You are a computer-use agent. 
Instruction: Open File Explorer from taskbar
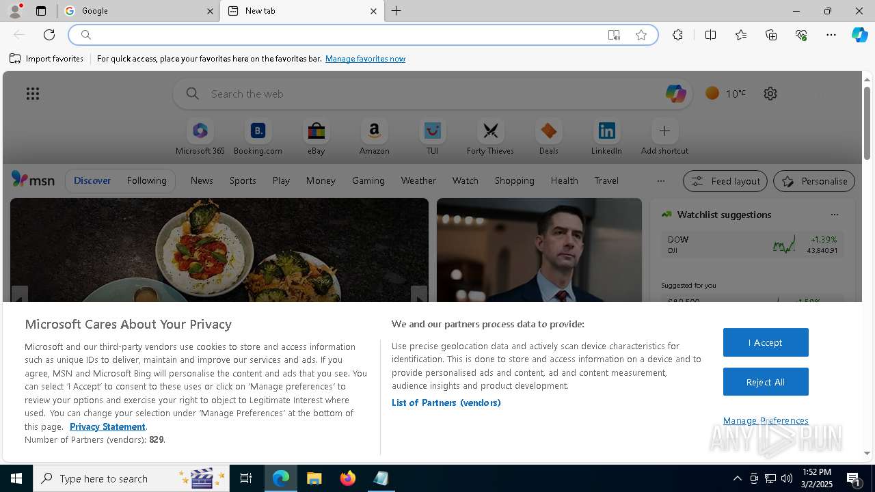coord(314,478)
